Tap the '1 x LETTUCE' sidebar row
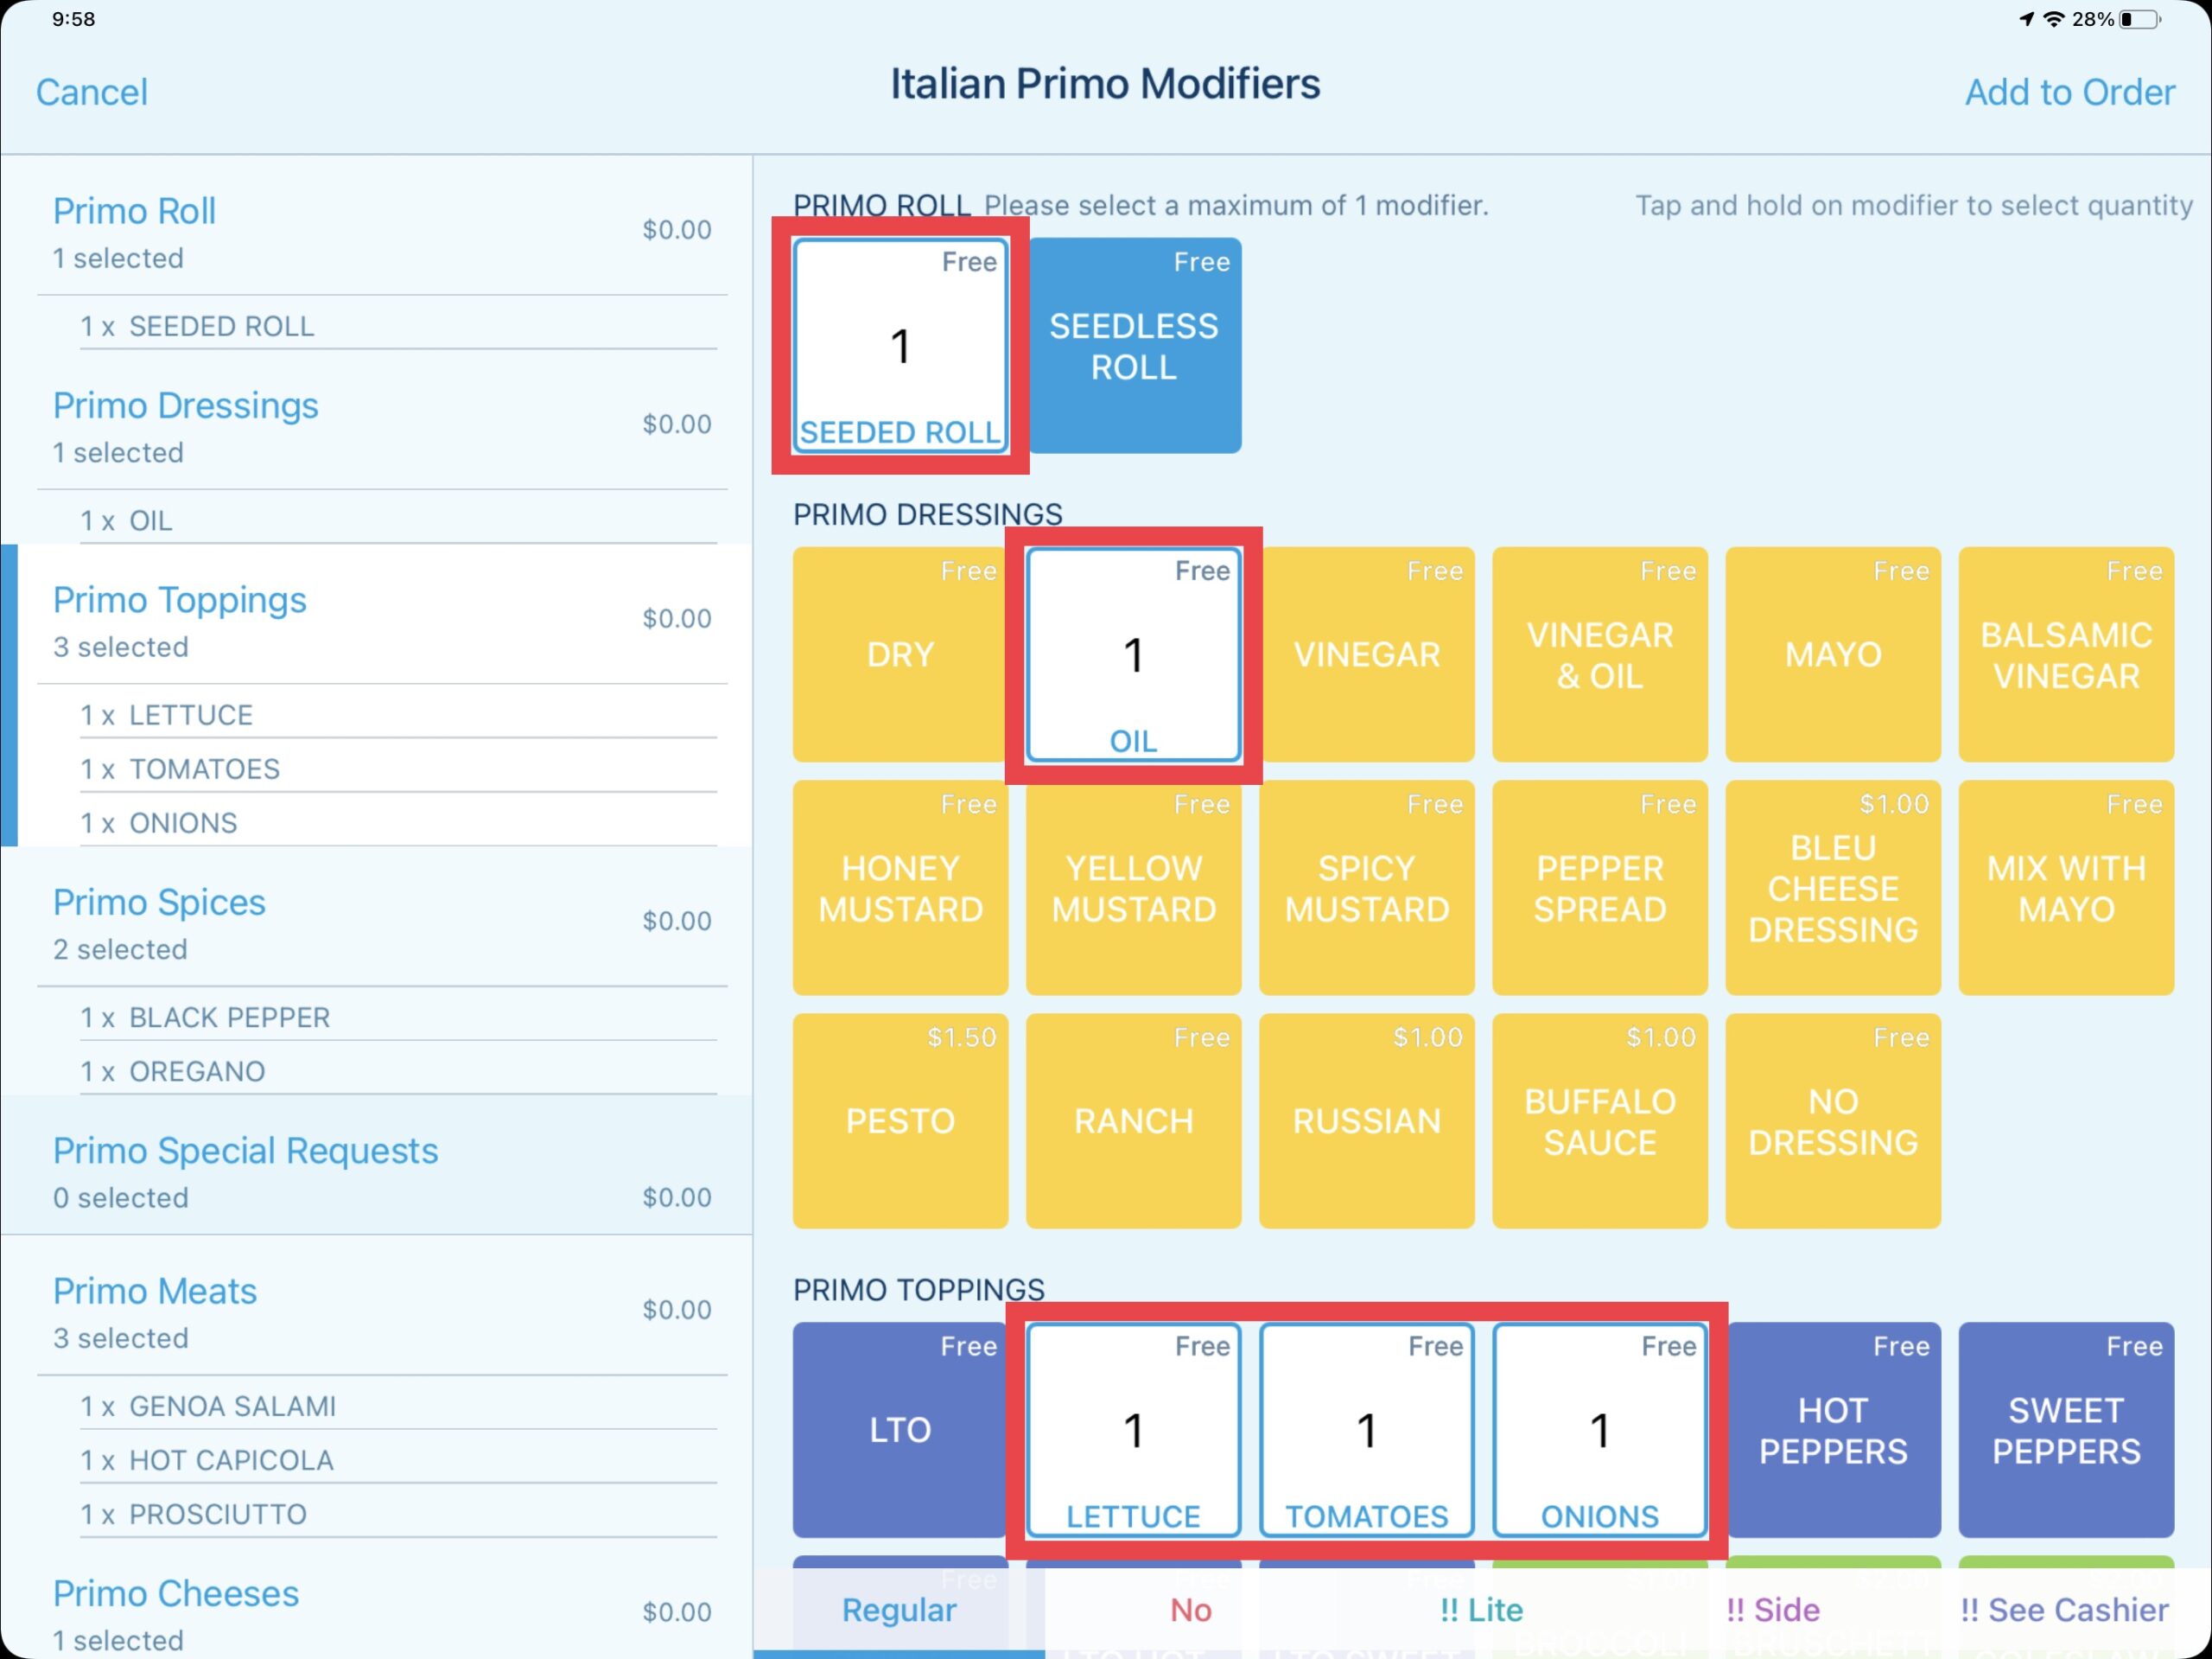The height and width of the screenshot is (1659, 2212). pos(398,714)
